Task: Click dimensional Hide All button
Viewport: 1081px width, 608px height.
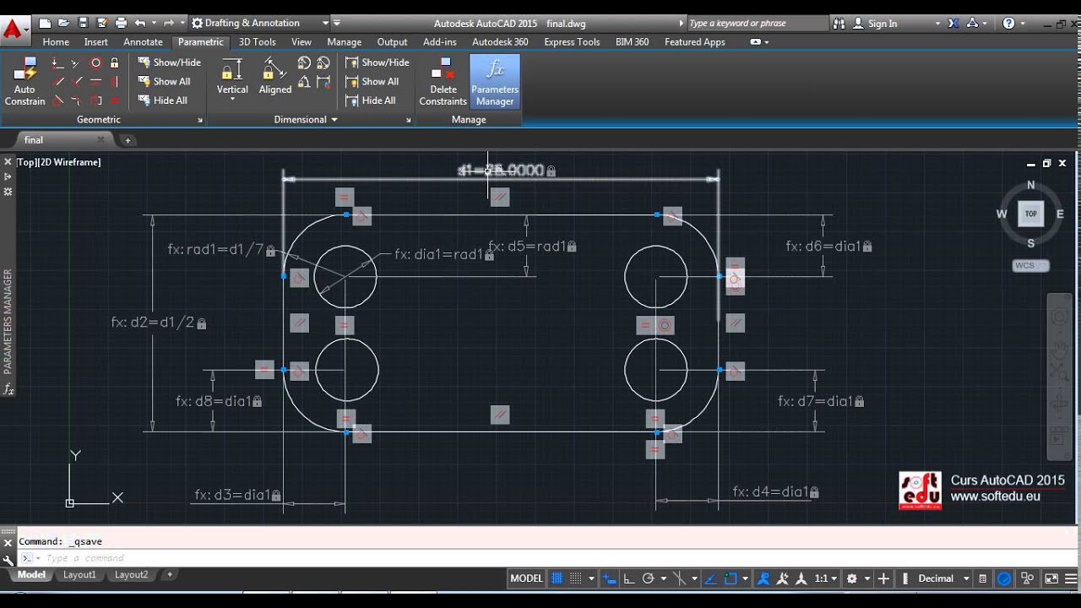Action: point(371,100)
